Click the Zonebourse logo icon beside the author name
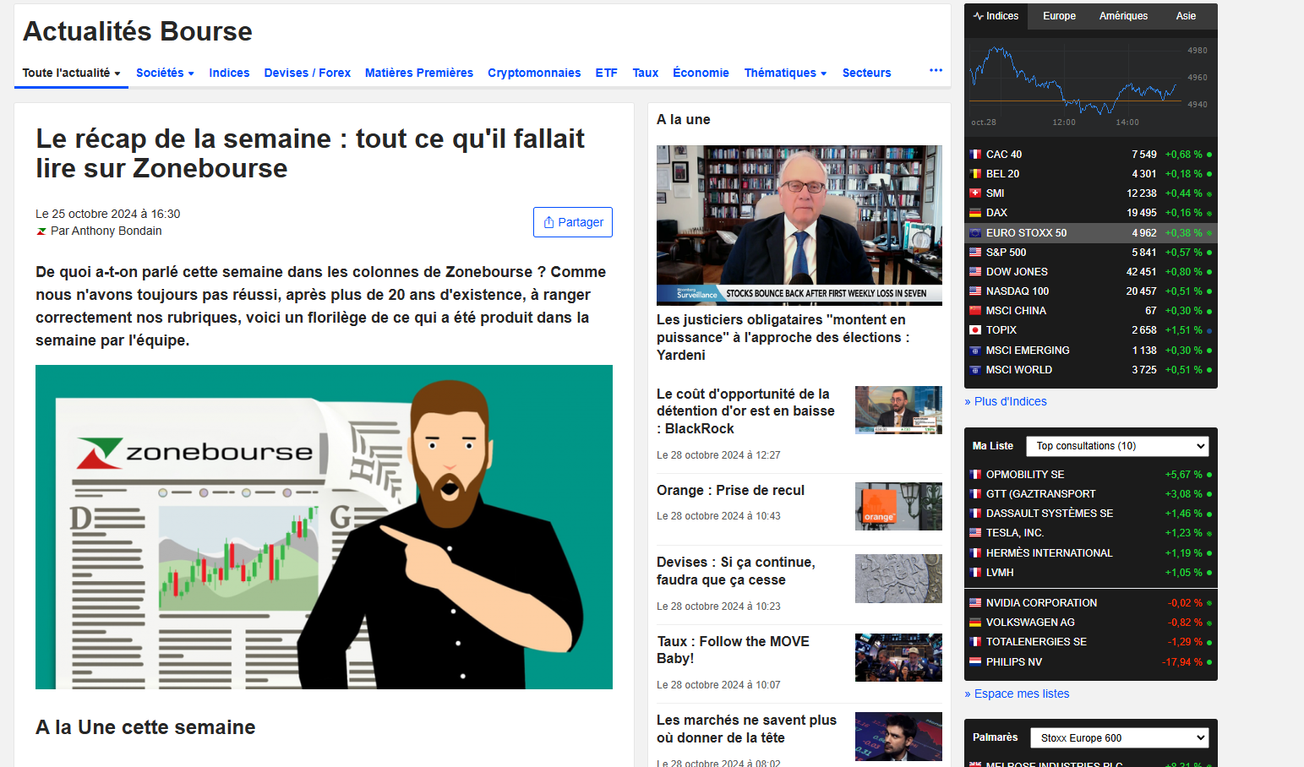1304x767 pixels. click(41, 231)
